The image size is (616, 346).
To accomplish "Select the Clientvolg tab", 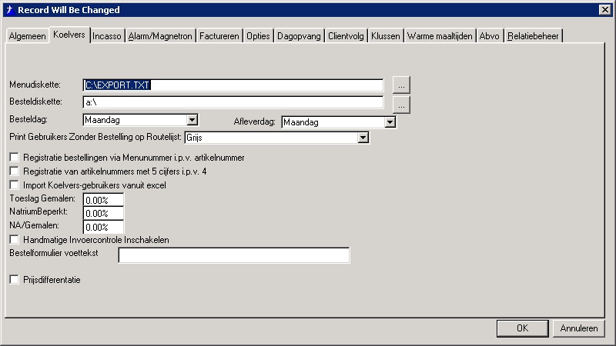I will [346, 36].
